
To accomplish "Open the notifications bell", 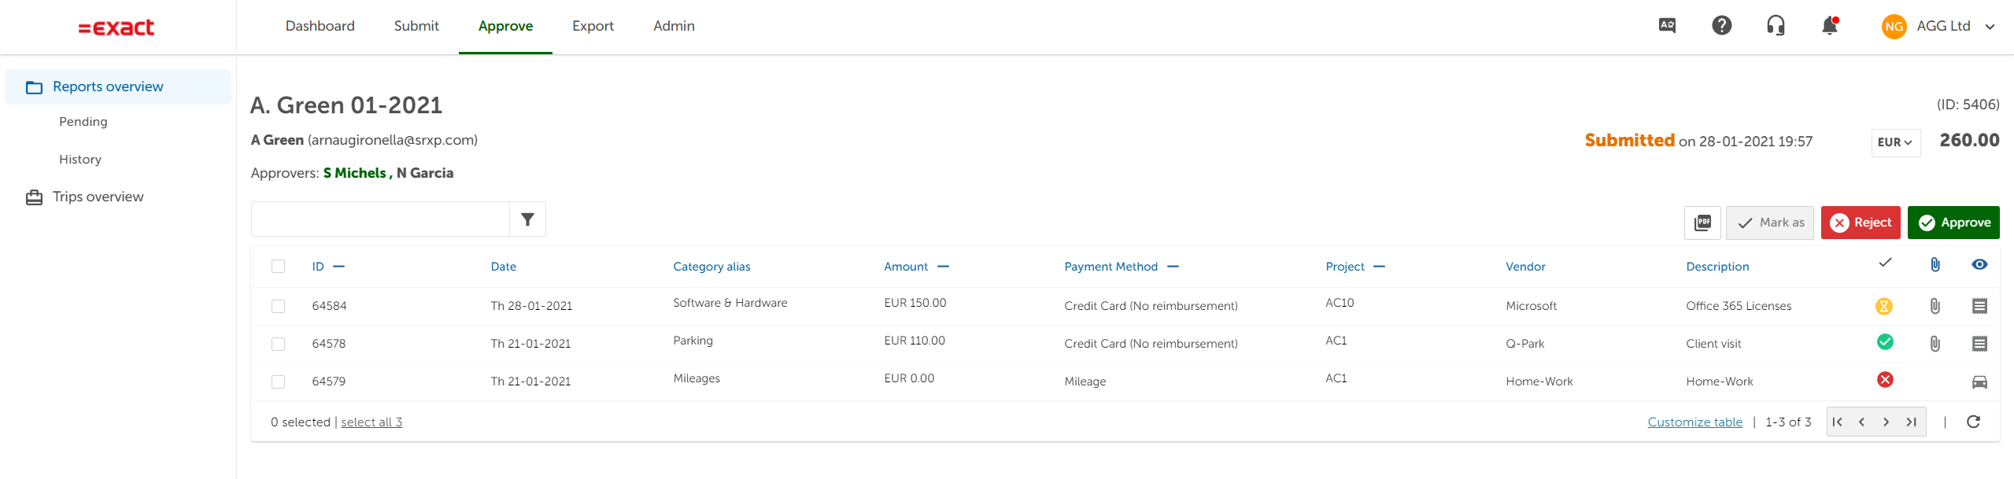I will pyautogui.click(x=1830, y=26).
